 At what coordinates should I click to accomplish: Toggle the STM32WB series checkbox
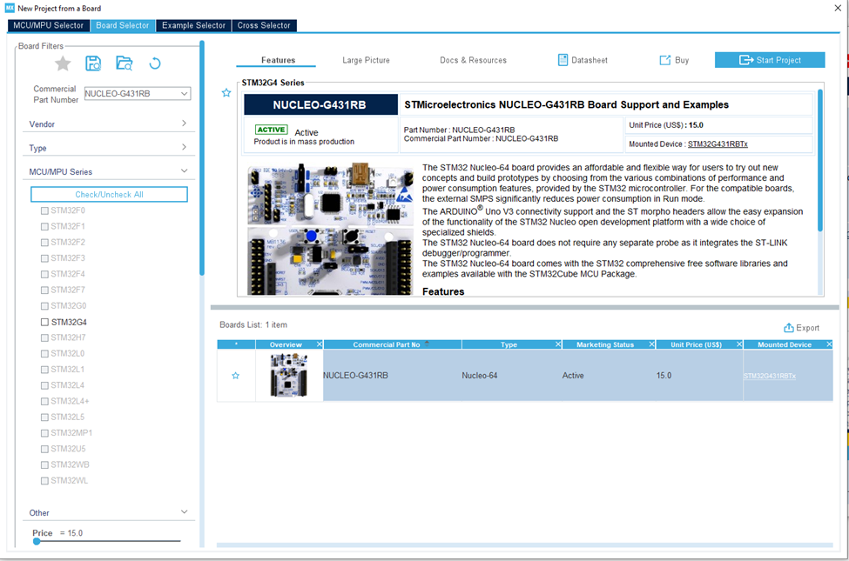coord(45,464)
